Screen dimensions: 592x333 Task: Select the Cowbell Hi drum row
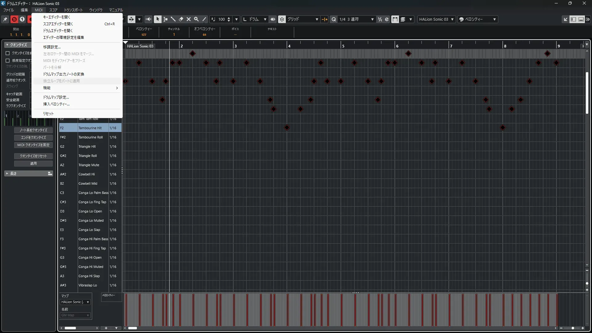click(87, 174)
